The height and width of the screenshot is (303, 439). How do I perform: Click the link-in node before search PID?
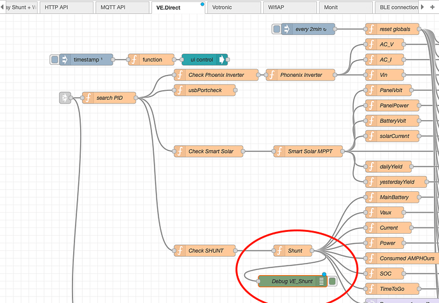coord(66,98)
